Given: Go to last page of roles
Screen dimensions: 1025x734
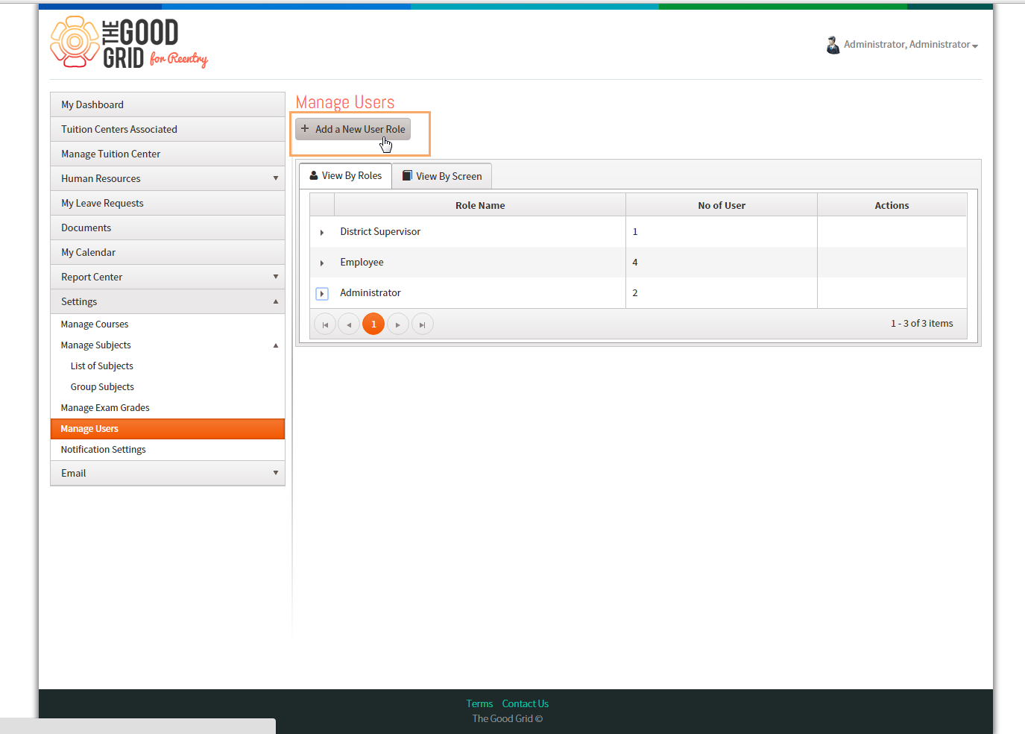Looking at the screenshot, I should [x=423, y=324].
